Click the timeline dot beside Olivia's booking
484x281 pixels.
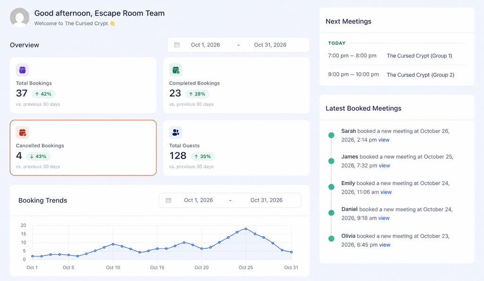(x=331, y=239)
